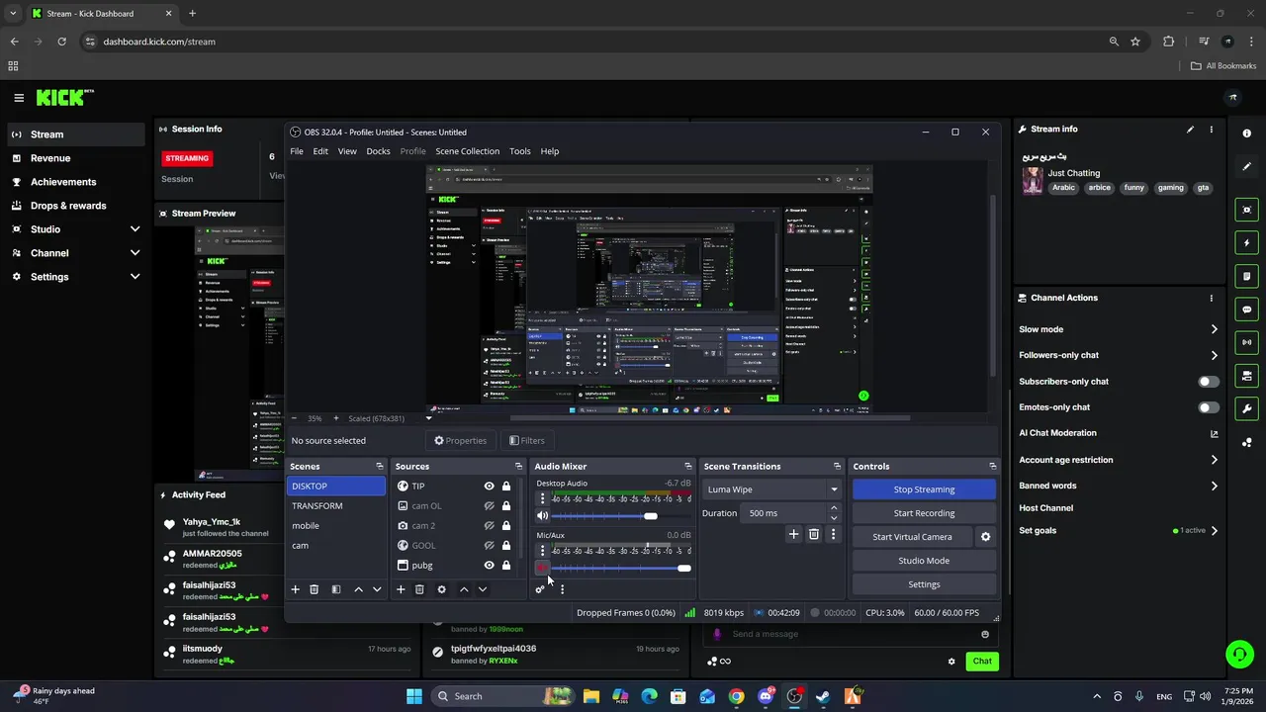
Task: Open Channel Actions three-dot menu
Action: 1211,298
